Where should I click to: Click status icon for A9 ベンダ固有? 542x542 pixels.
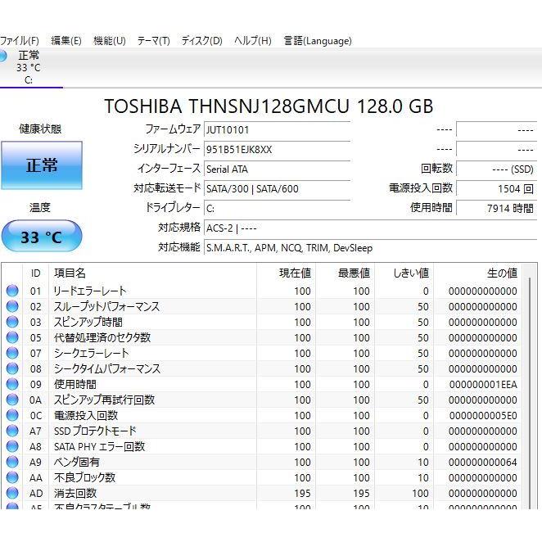pos(12,462)
